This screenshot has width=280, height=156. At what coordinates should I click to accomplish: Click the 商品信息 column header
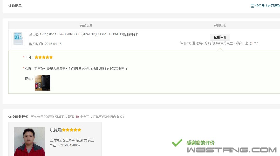pyautogui.click(x=86, y=25)
